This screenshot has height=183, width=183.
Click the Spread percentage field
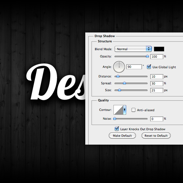(156, 83)
